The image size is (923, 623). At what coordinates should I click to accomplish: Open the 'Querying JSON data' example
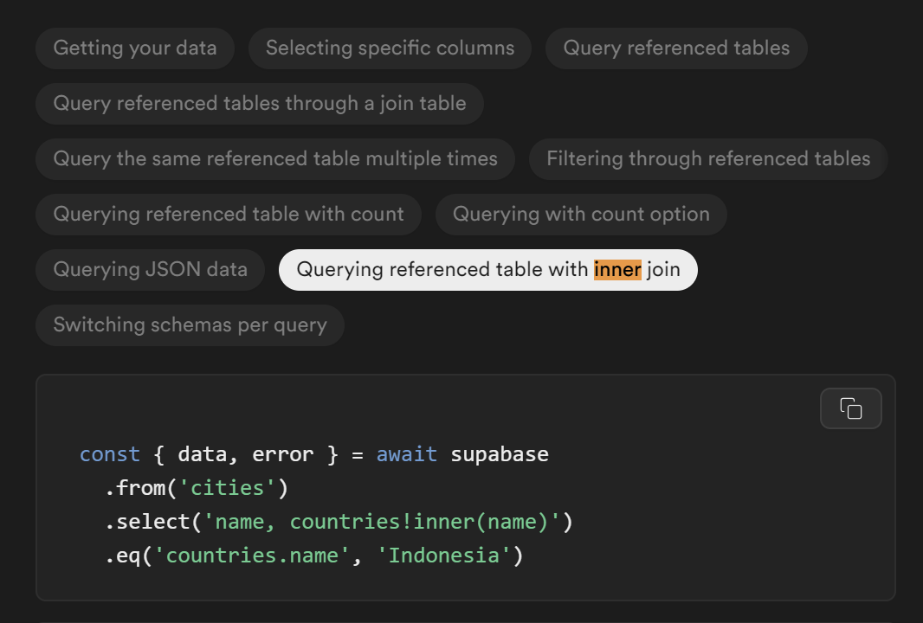[150, 269]
